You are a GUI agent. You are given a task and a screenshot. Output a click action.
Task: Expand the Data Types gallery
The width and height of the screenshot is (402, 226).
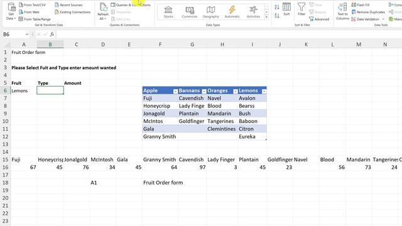tap(266, 17)
